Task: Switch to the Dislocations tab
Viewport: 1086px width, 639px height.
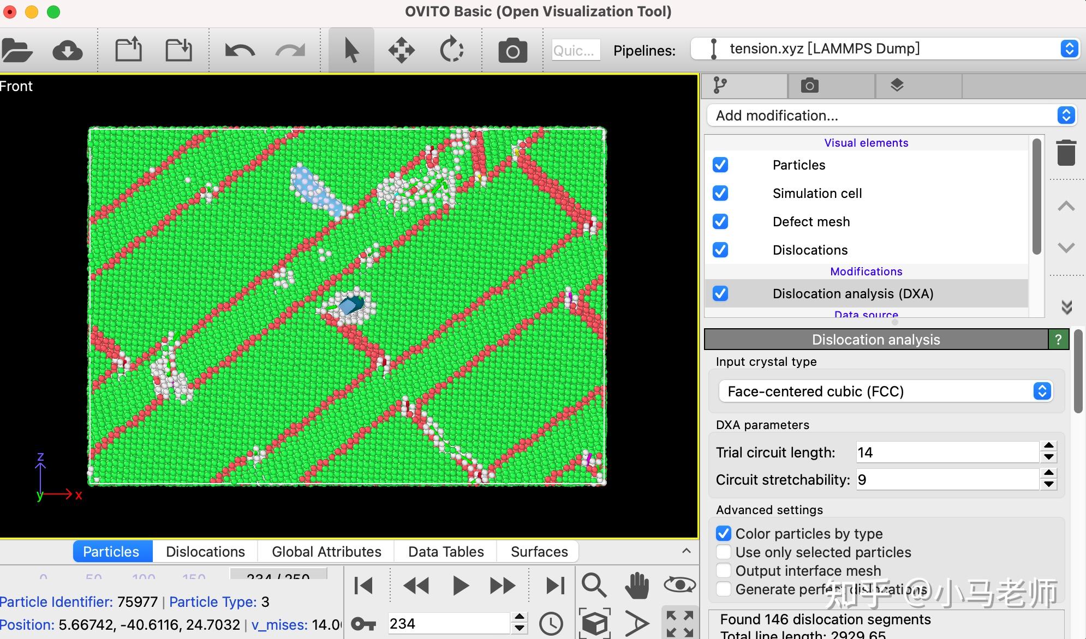Action: (x=205, y=552)
